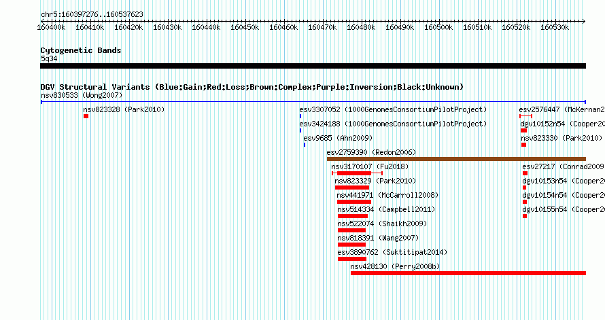Click the nsv818391 (Wang2007) label
605x320 pixels.
[x=378, y=238]
